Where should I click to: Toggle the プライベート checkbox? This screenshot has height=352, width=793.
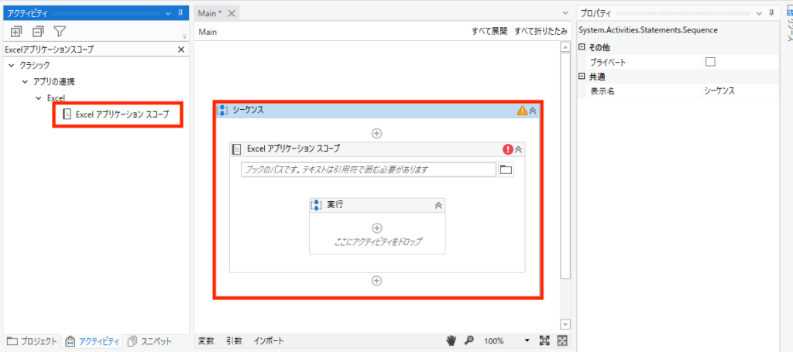711,62
